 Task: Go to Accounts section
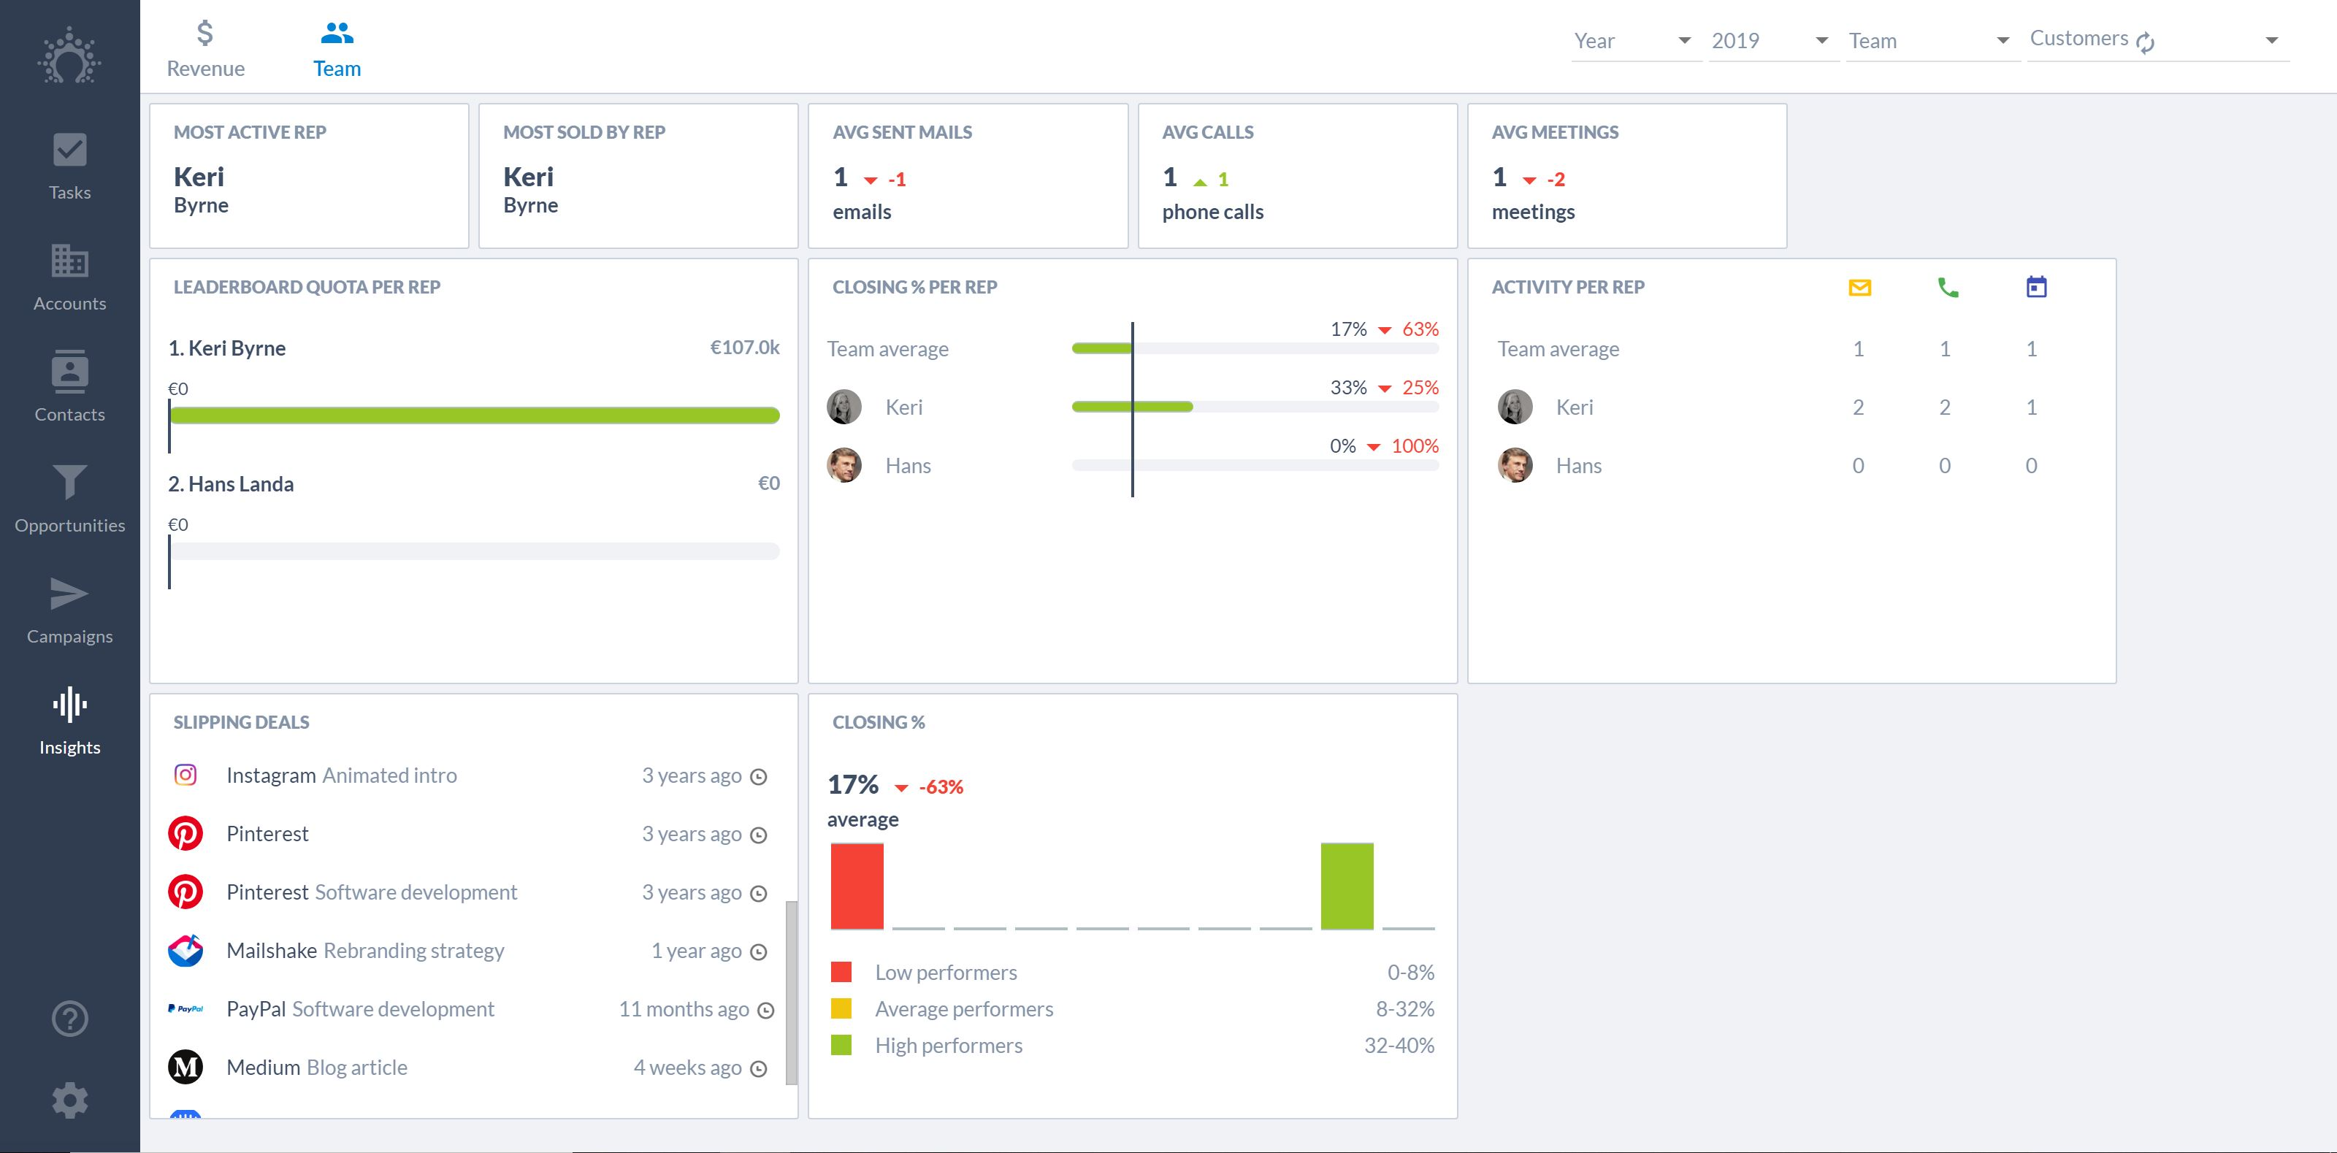69,277
